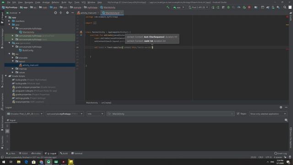Open the Run tool window tab

tap(11, 153)
